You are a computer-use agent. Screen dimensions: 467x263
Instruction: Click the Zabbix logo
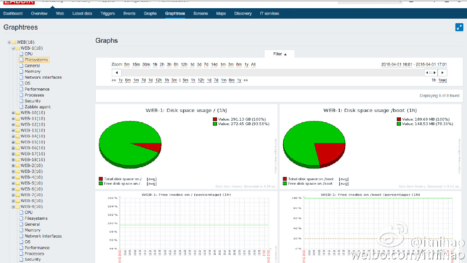[x=19, y=2]
